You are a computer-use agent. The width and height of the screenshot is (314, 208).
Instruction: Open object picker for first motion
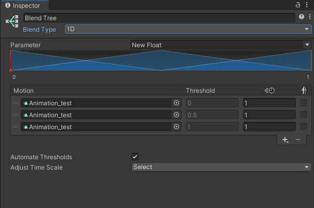click(x=176, y=103)
